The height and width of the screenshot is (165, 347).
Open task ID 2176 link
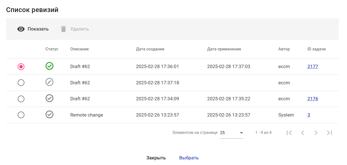312,99
